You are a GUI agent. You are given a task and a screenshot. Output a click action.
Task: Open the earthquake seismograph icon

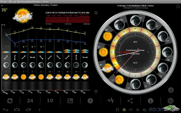110,100
